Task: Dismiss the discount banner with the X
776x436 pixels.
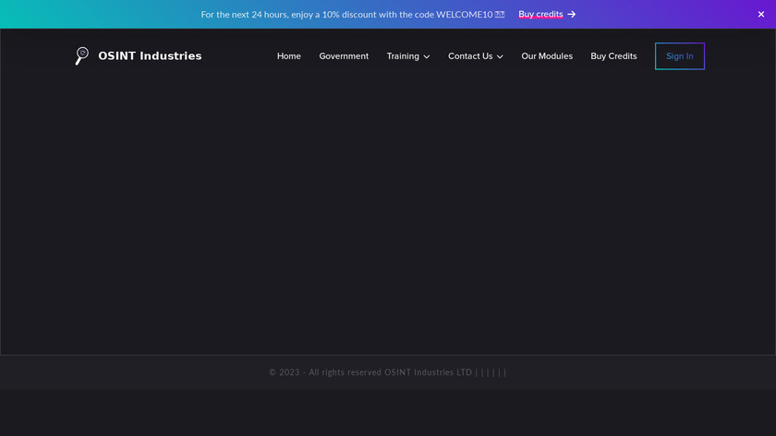Action: 760,15
